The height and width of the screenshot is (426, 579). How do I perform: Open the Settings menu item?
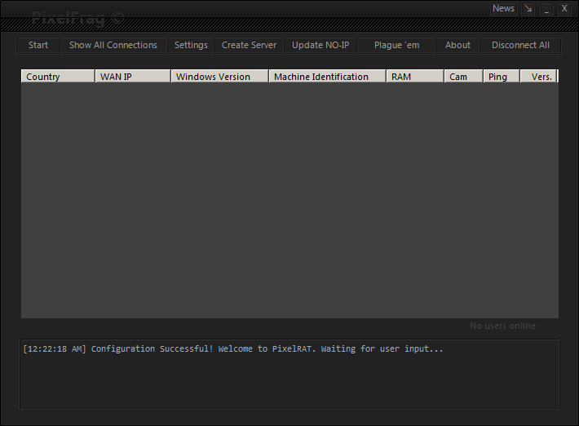click(x=191, y=46)
